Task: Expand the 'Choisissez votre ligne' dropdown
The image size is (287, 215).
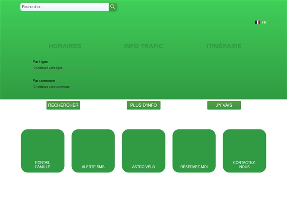Action: pyautogui.click(x=63, y=68)
